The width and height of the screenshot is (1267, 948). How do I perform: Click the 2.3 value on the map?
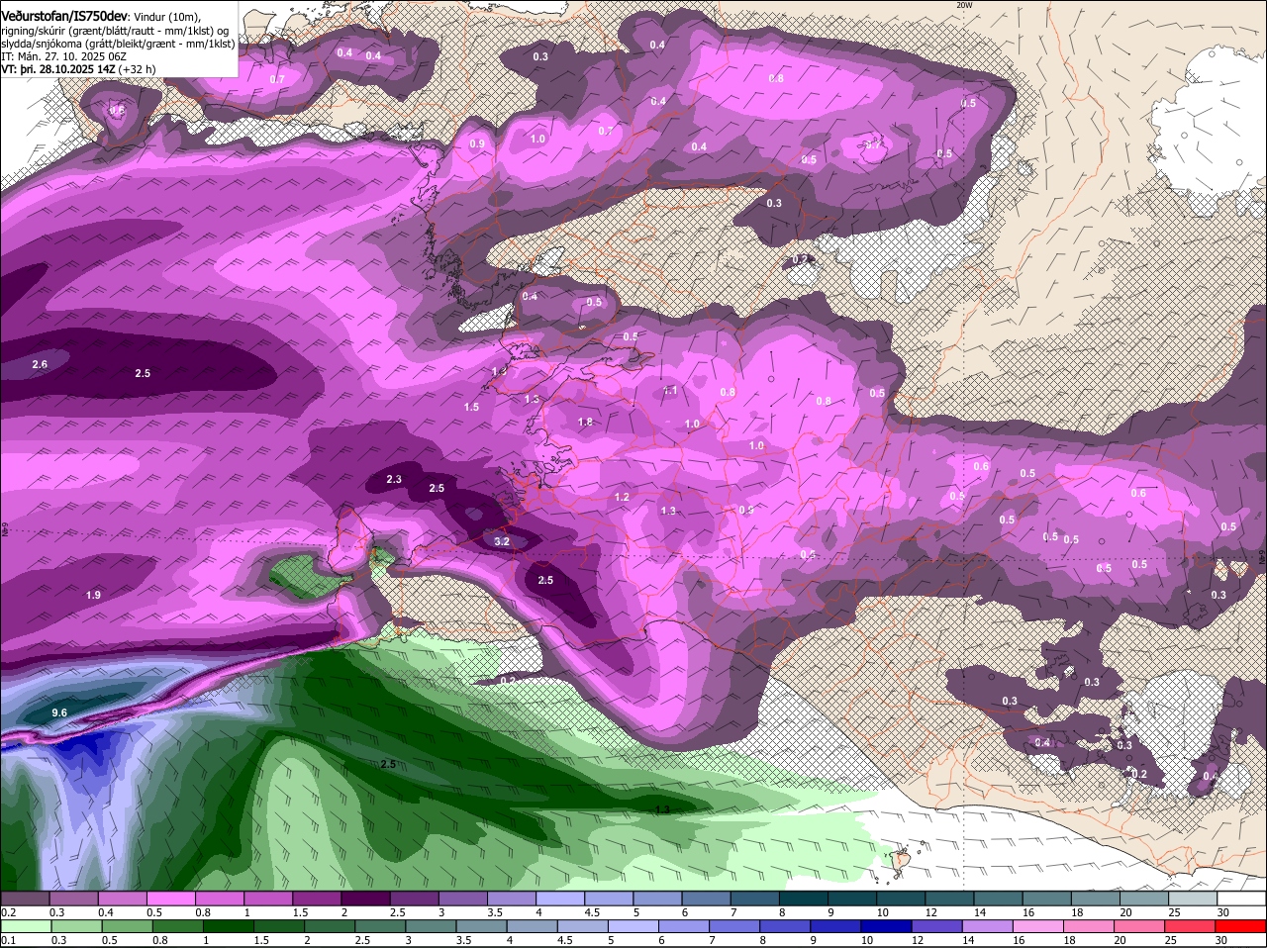[394, 479]
